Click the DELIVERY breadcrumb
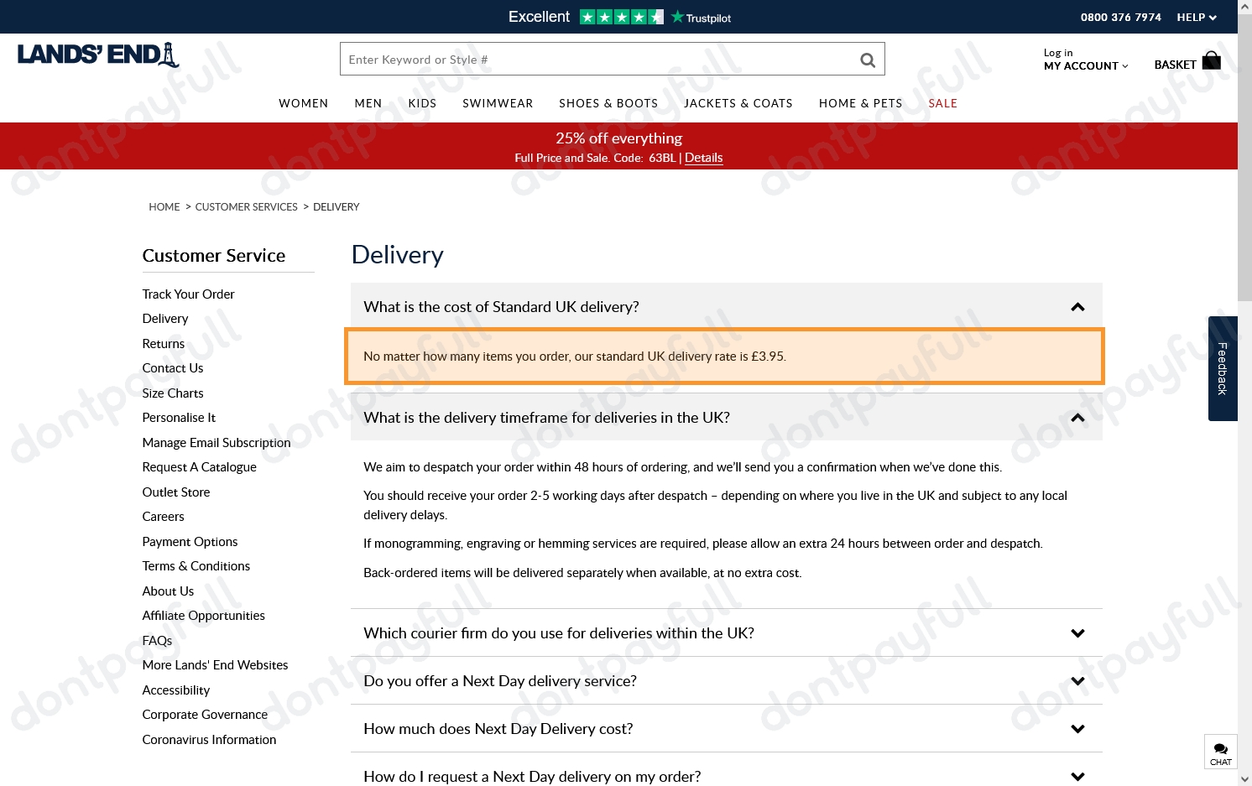1252x786 pixels. tap(336, 207)
